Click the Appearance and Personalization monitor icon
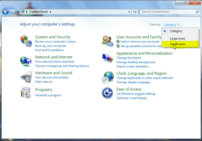202x141 pixels. [x=107, y=58]
